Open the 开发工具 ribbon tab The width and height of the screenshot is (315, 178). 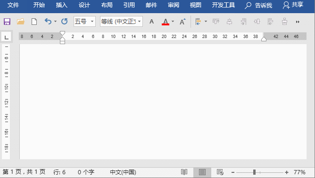pyautogui.click(x=224, y=5)
